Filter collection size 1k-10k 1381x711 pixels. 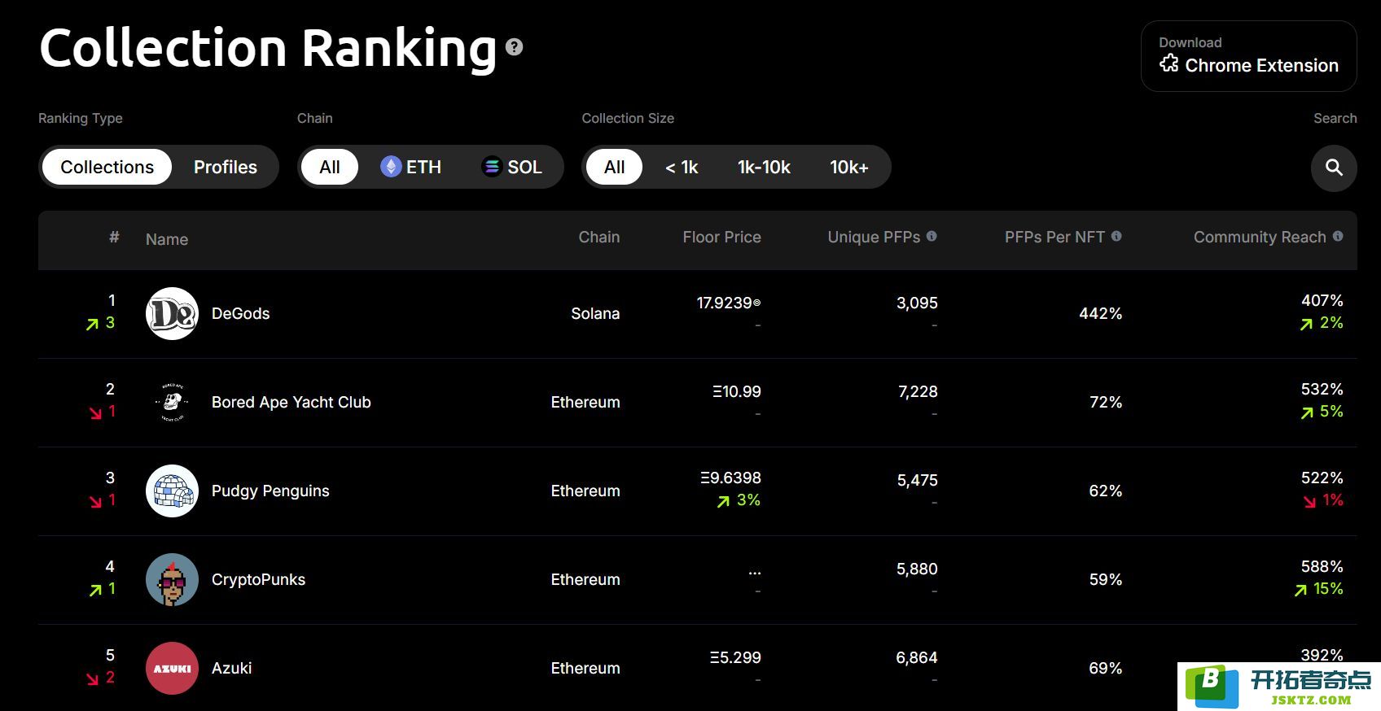click(764, 167)
